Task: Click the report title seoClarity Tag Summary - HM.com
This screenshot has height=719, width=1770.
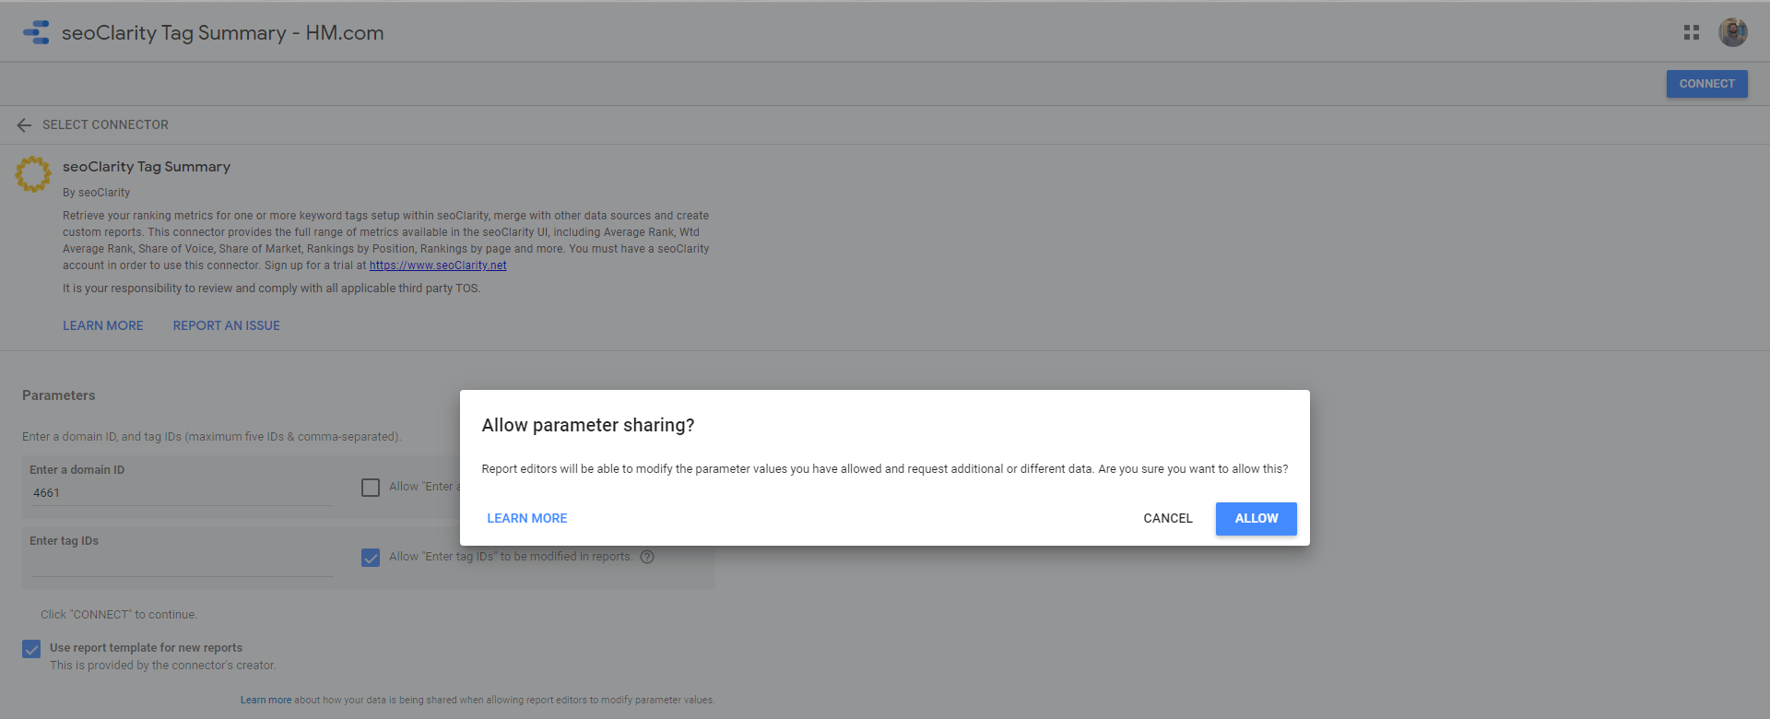Action: (x=222, y=33)
